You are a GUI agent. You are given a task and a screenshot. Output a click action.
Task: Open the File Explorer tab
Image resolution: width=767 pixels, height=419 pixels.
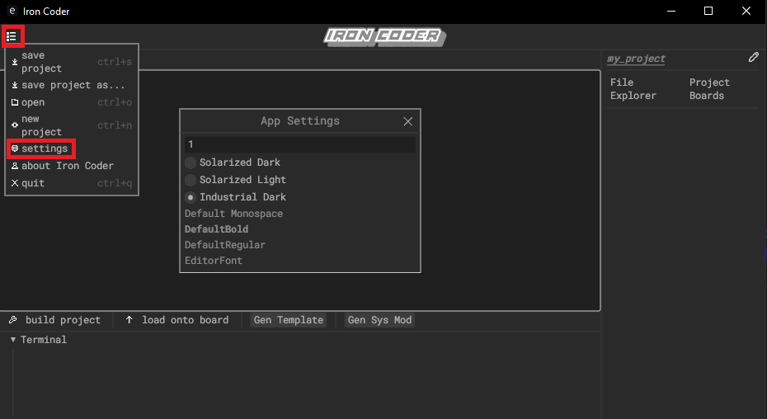pos(633,89)
